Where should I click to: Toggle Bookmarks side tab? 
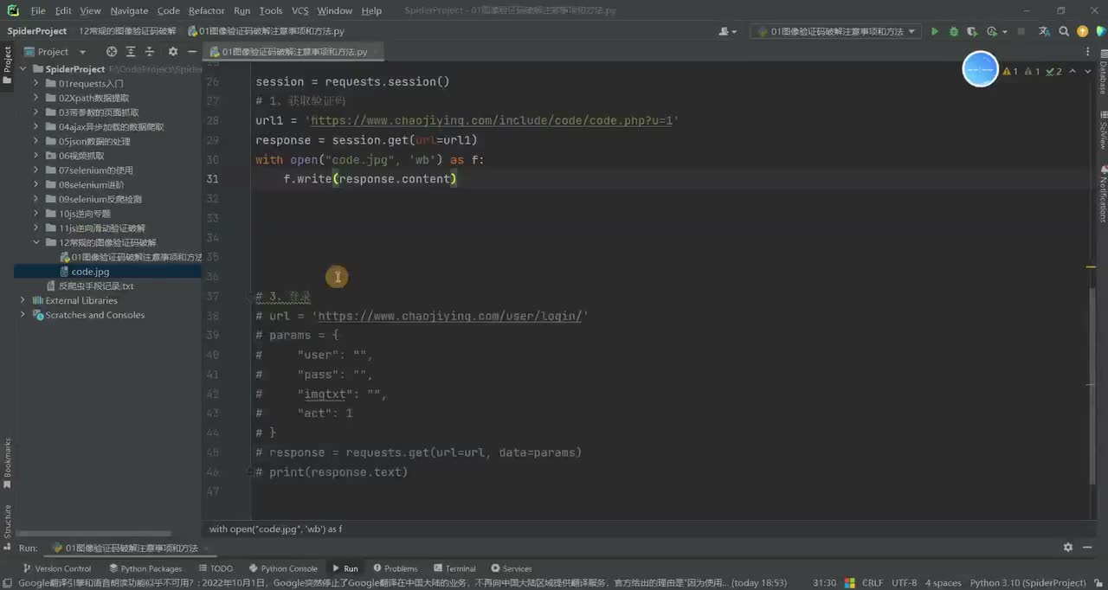pos(7,463)
